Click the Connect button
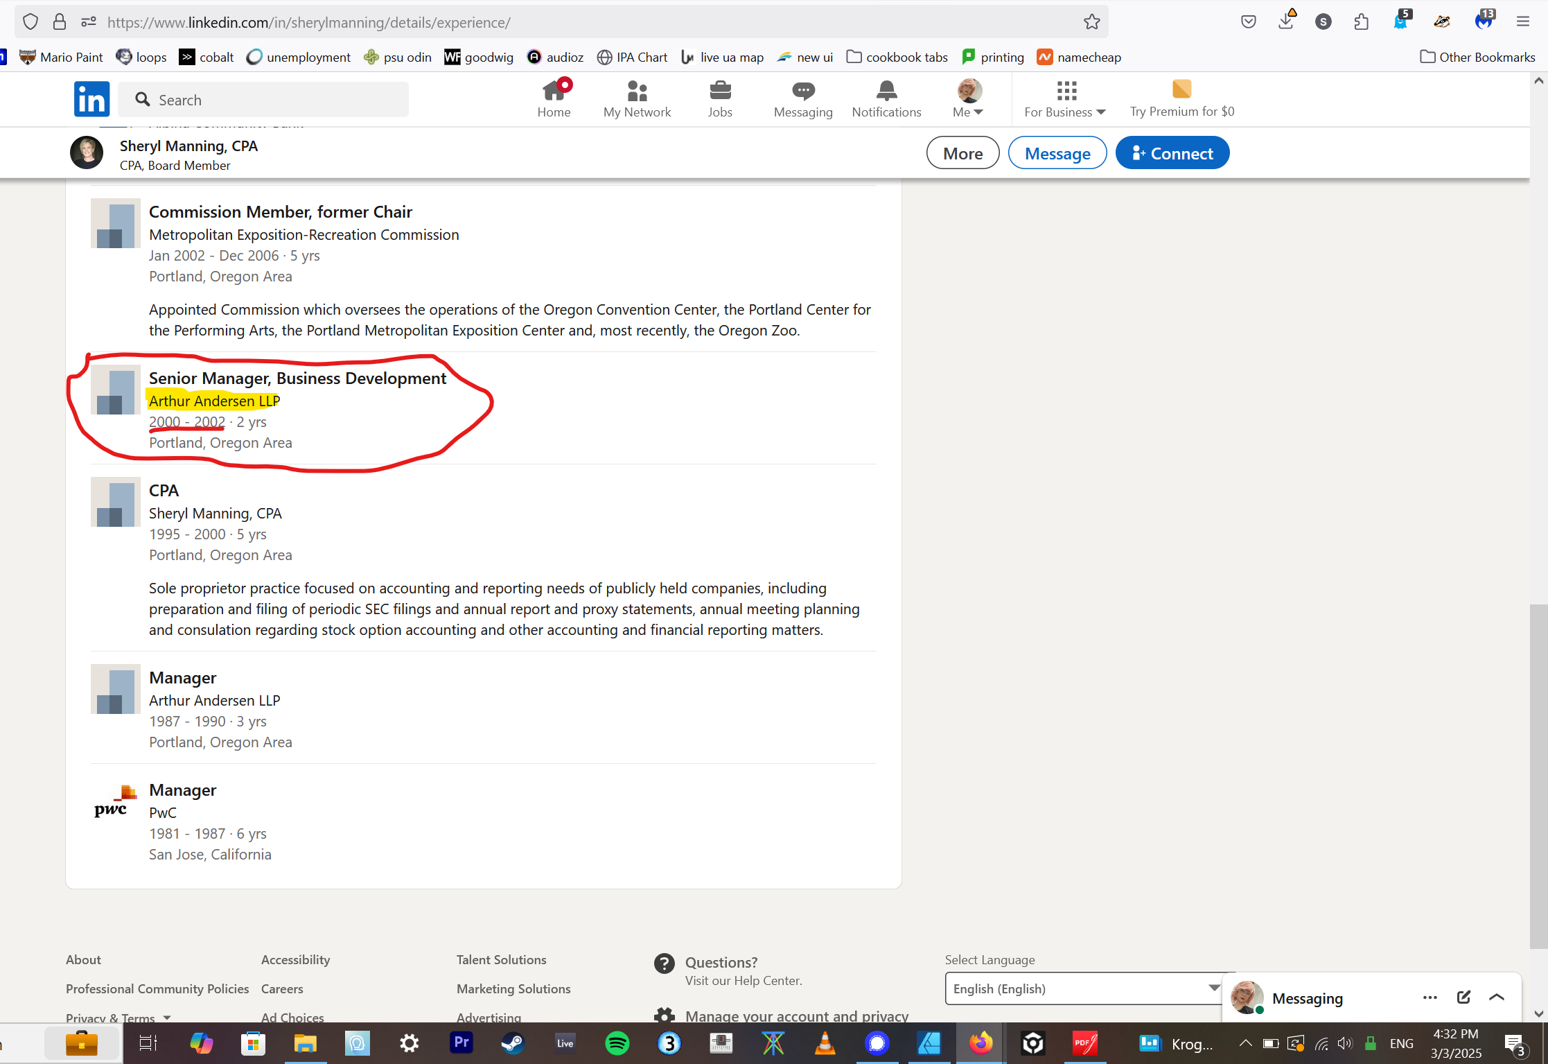1548x1064 pixels. 1172,153
